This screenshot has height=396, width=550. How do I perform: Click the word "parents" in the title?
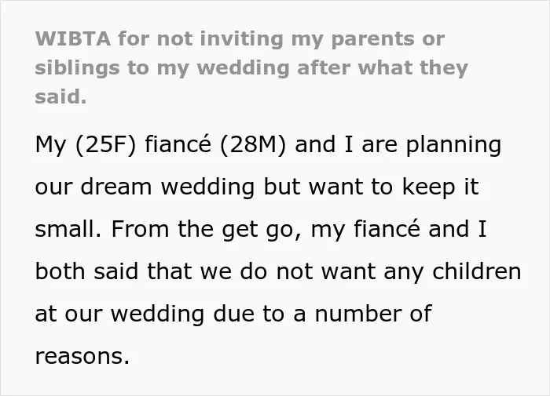372,39
